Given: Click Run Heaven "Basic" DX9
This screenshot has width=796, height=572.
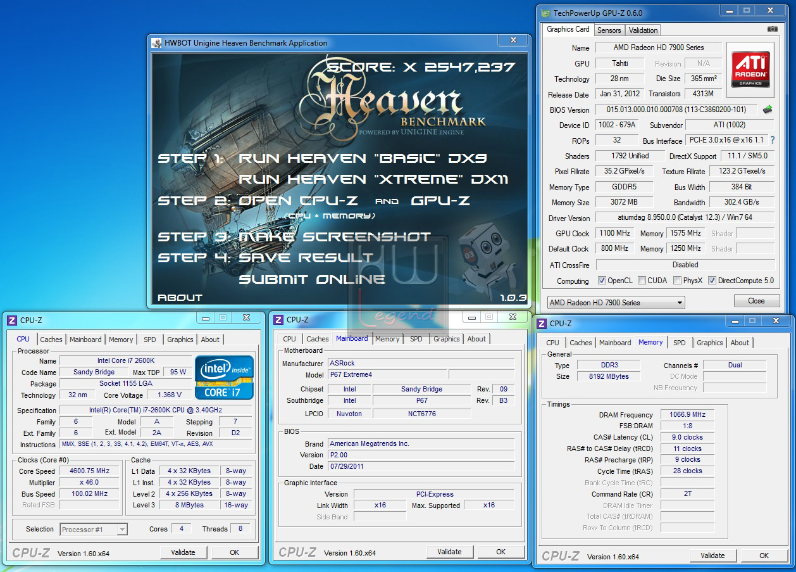Looking at the screenshot, I should pyautogui.click(x=363, y=158).
